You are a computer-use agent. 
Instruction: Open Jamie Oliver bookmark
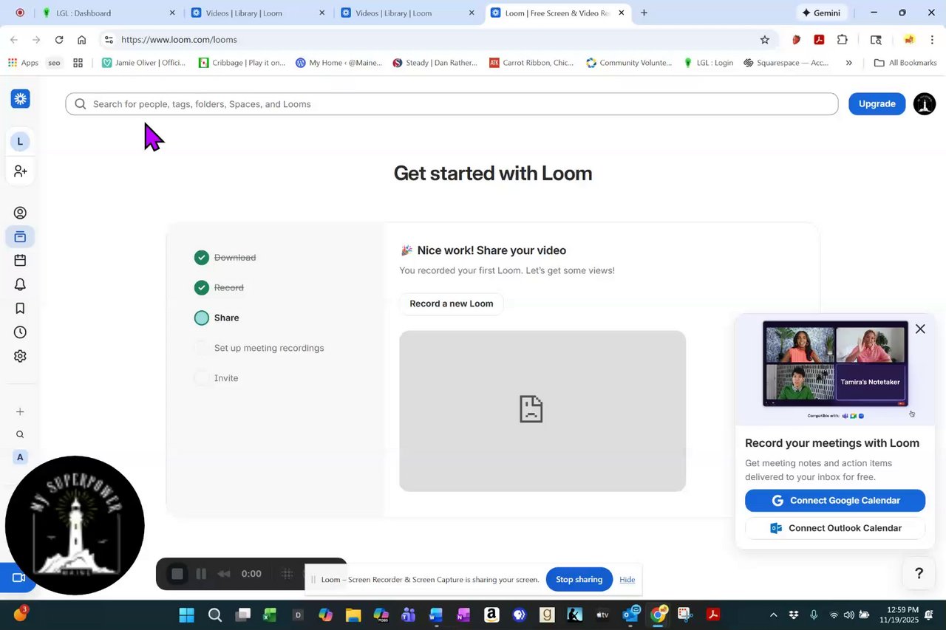pos(144,63)
